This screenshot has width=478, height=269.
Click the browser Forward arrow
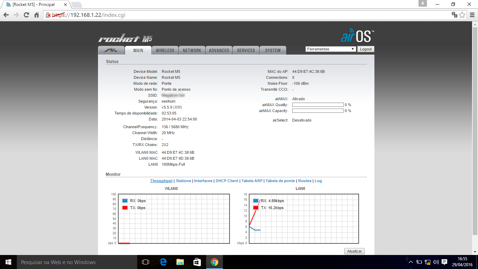click(16, 15)
